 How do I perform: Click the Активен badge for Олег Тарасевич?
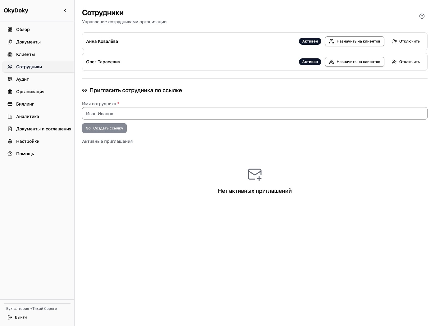click(x=310, y=62)
